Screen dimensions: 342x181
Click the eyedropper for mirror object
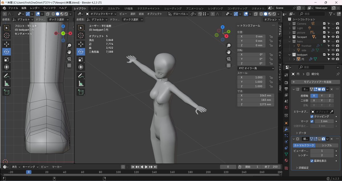pyautogui.click(x=331, y=112)
